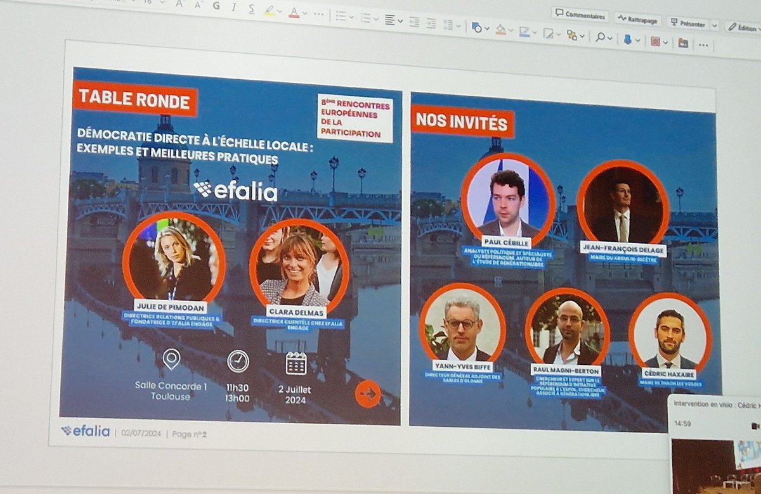Apply shape outline color
This screenshot has width=761, height=494.
tap(524, 30)
